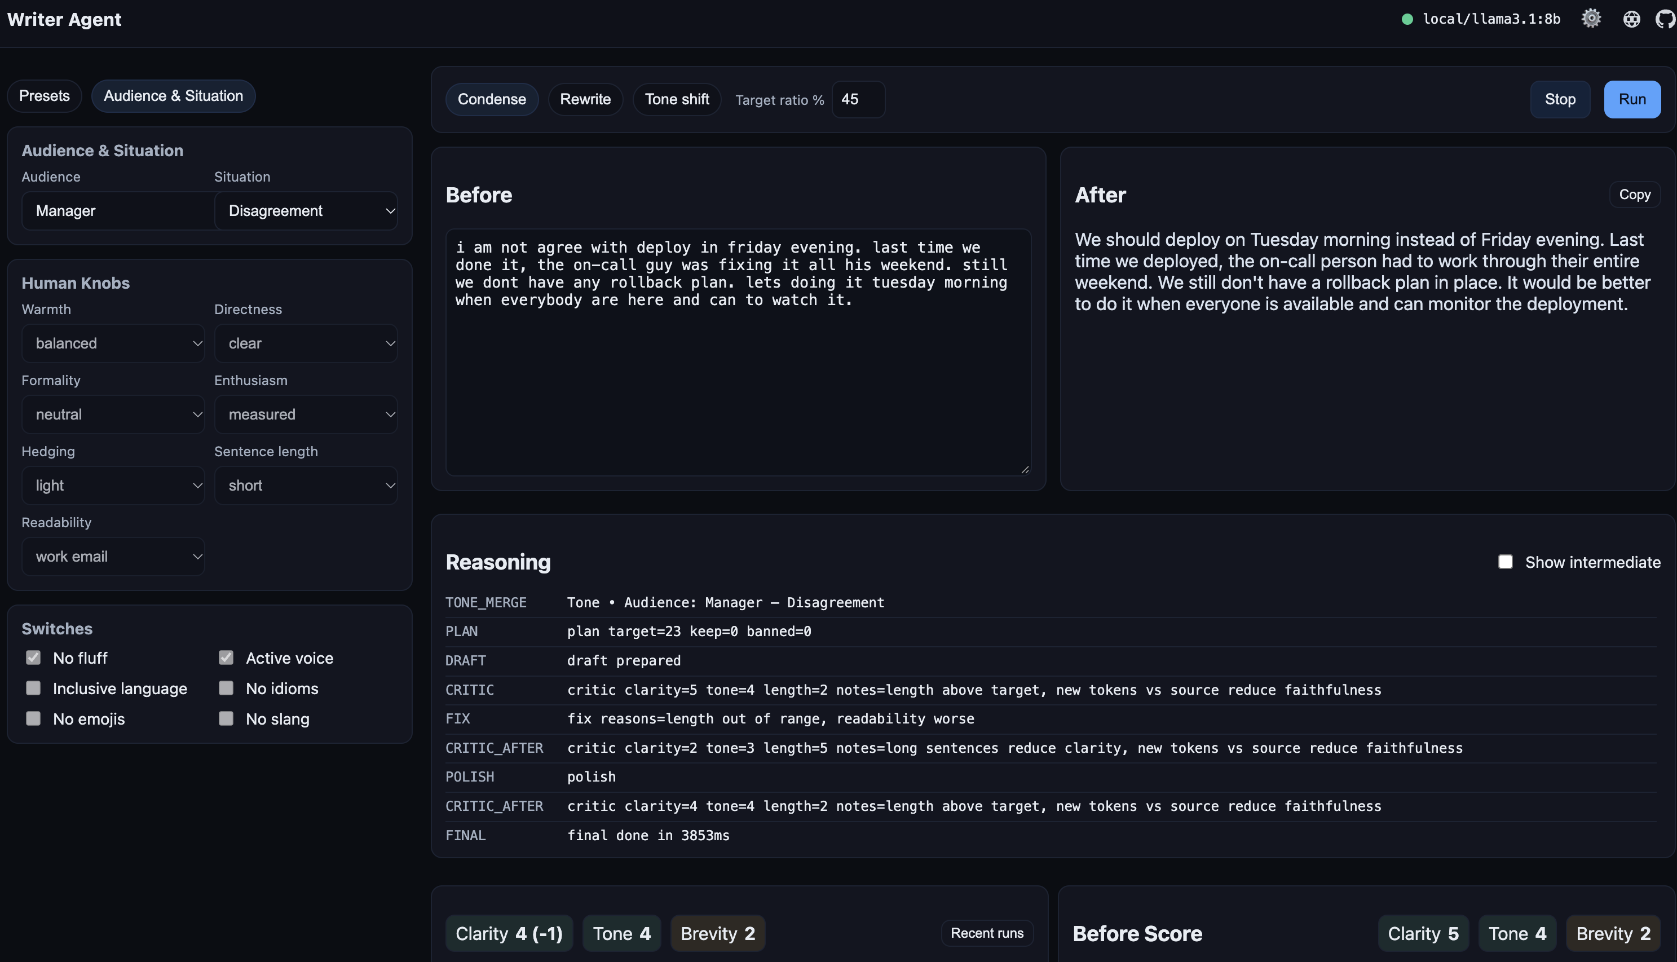The height and width of the screenshot is (962, 1677).
Task: Open the settings gear icon
Action: [1591, 19]
